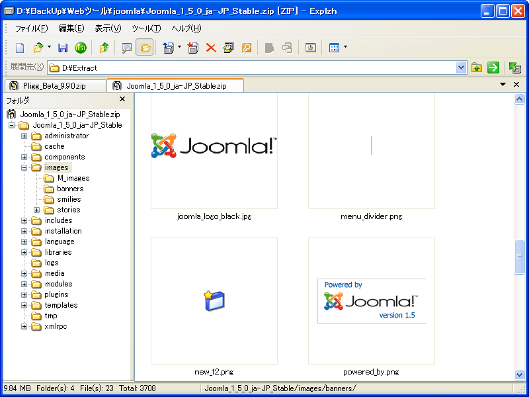
Task: Click the green TEST archive icon
Action: 80,48
